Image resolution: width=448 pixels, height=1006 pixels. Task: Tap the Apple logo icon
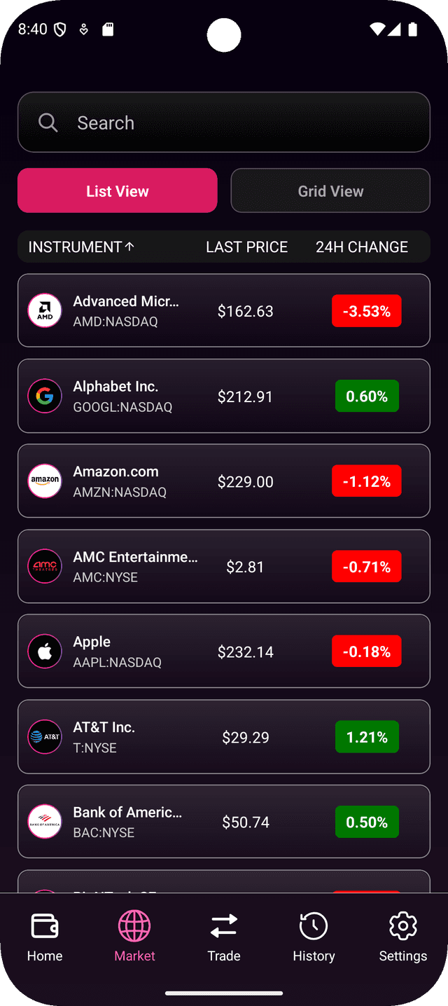click(x=45, y=652)
